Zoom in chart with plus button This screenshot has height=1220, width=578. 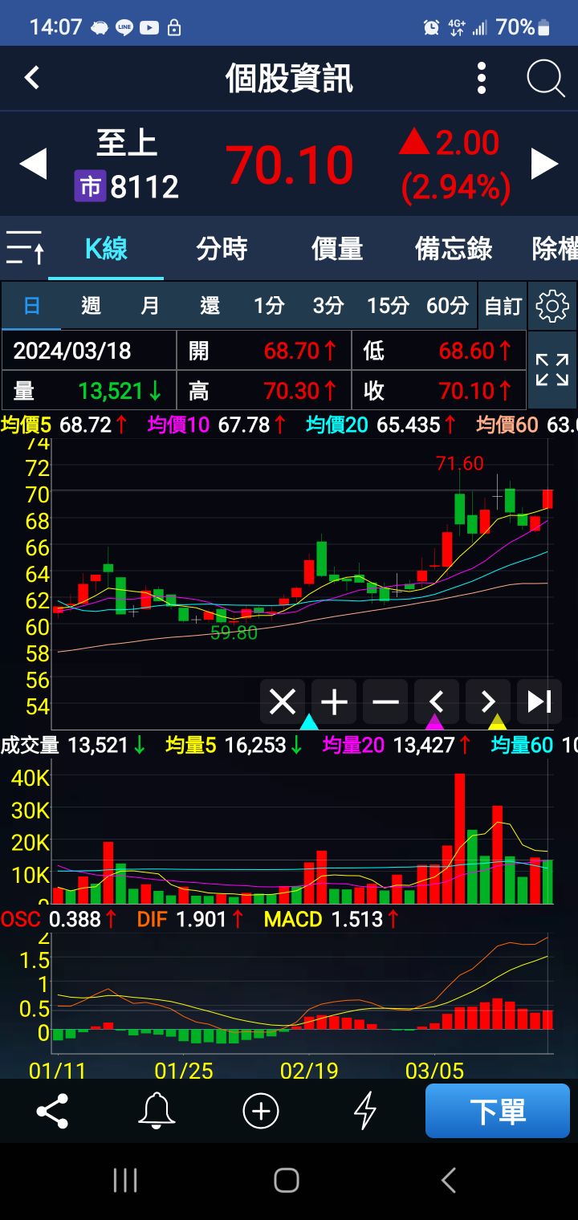[334, 702]
